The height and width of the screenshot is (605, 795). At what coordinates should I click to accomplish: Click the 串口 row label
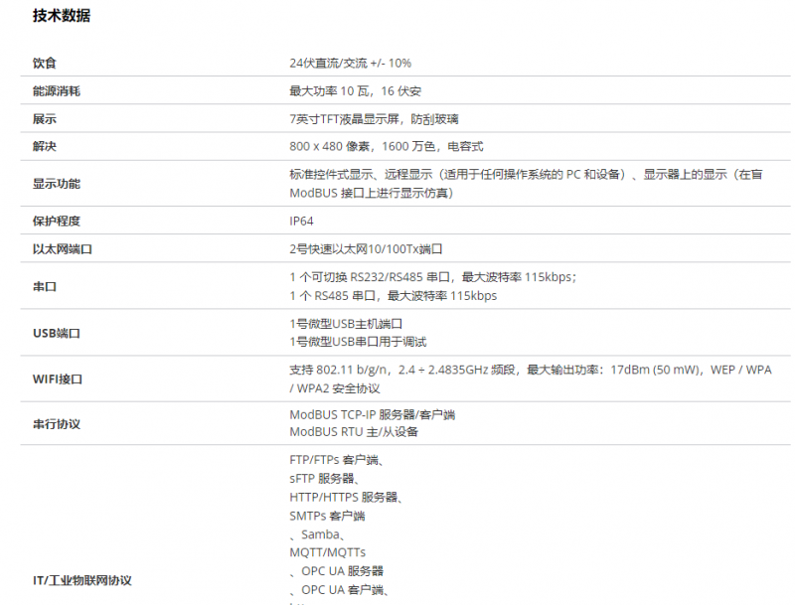pyautogui.click(x=44, y=286)
